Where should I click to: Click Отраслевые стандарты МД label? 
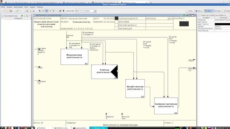[x=74, y=46]
